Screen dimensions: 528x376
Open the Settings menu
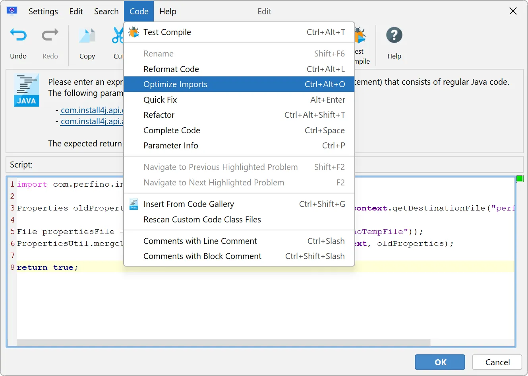click(x=43, y=12)
